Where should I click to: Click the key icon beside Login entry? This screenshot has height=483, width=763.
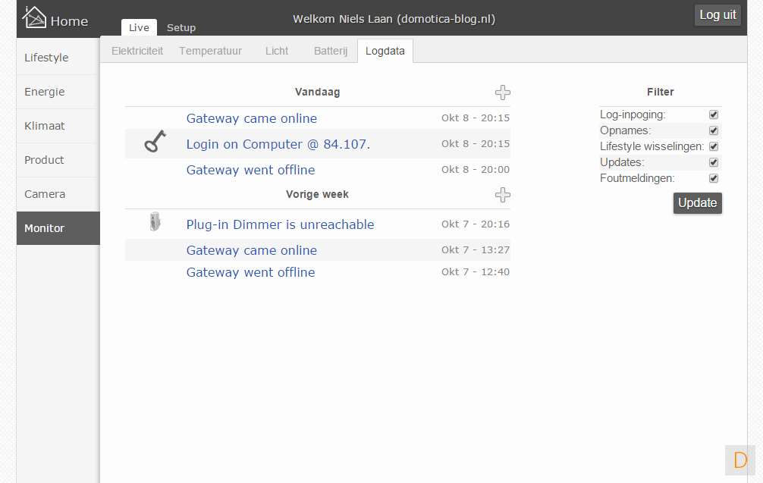point(155,142)
